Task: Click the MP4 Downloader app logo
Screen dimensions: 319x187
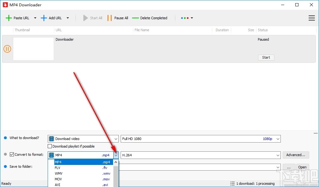Action: pyautogui.click(x=5, y=5)
